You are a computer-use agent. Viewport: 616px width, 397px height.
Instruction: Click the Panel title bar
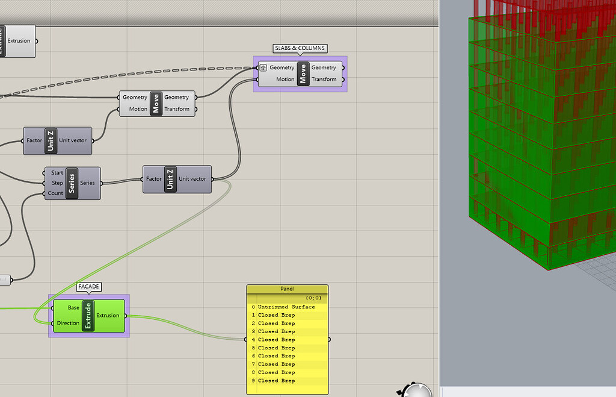[x=287, y=289]
